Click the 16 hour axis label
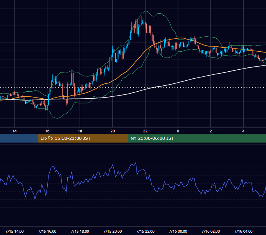The width and height of the screenshot is (266, 235). 47,131
